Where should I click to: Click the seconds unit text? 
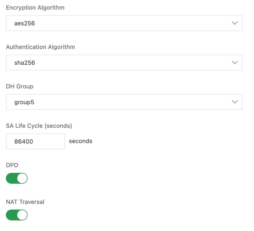[x=81, y=141]
